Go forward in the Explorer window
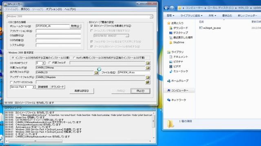261x146 pixels. click(x=172, y=8)
